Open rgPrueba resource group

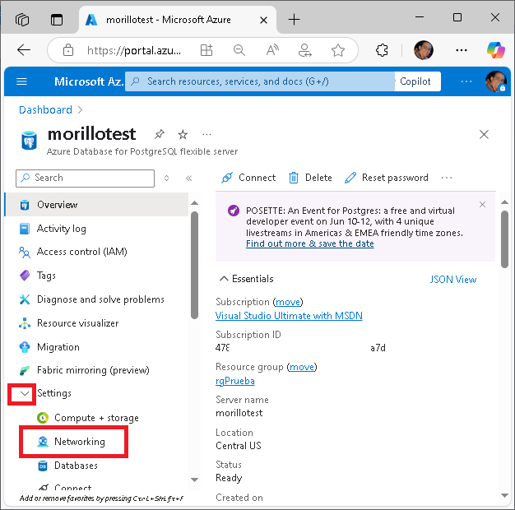[235, 381]
